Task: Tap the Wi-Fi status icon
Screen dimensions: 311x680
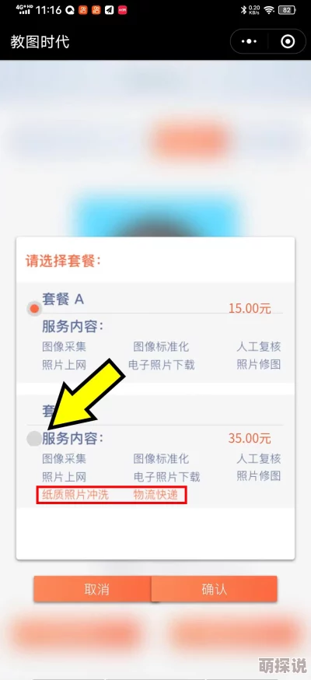Action: pyautogui.click(x=270, y=9)
